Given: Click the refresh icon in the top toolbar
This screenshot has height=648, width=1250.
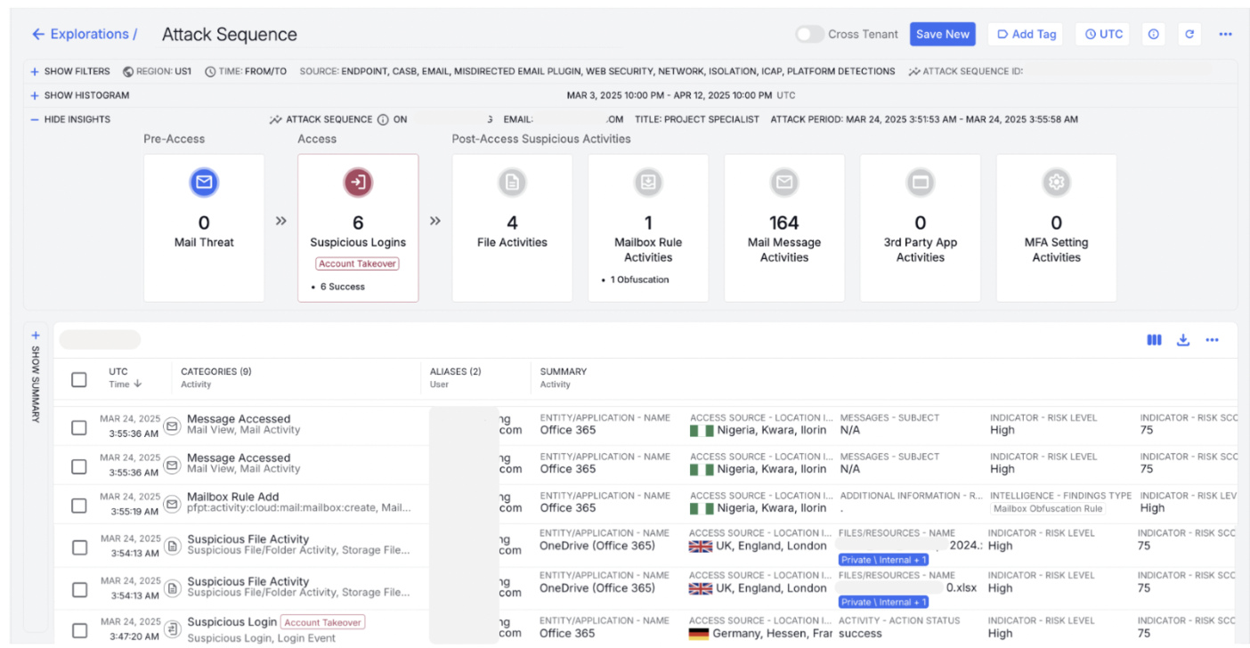Looking at the screenshot, I should coord(1190,34).
